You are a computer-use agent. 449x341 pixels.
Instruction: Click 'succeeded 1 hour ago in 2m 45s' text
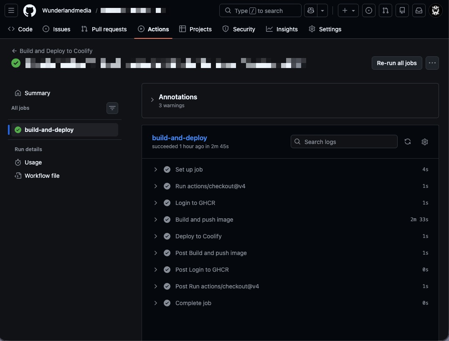click(x=190, y=147)
